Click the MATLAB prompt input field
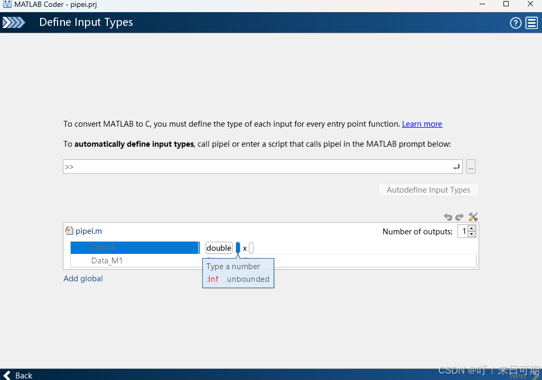Viewport: 542px width, 380px height. coord(264,167)
